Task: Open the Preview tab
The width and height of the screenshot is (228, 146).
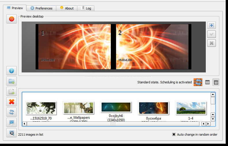Action: pyautogui.click(x=15, y=8)
